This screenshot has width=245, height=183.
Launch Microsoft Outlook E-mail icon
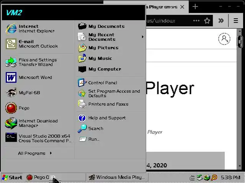tap(11, 44)
